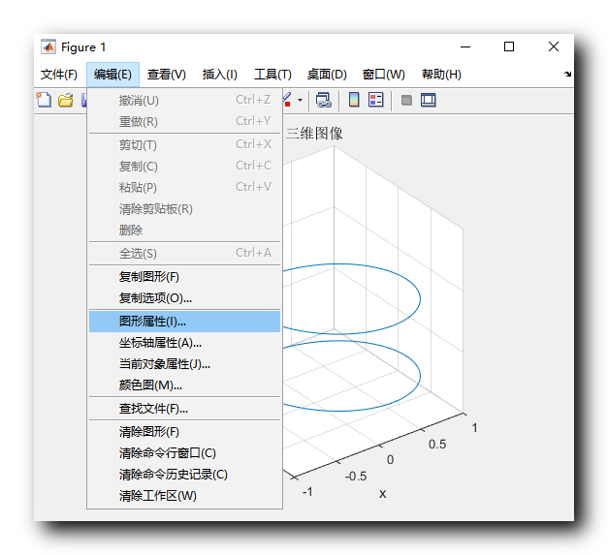Minimize the Figure 1 window

pos(465,46)
